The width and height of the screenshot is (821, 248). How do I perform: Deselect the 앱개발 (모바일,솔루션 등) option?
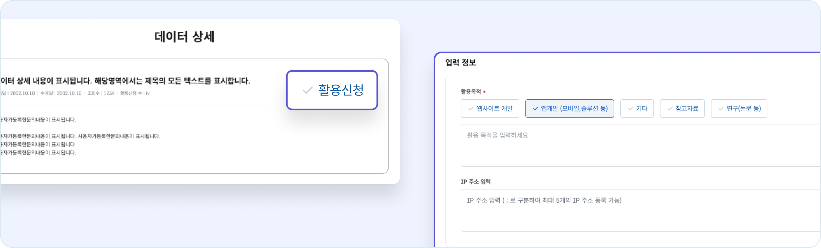pyautogui.click(x=569, y=108)
